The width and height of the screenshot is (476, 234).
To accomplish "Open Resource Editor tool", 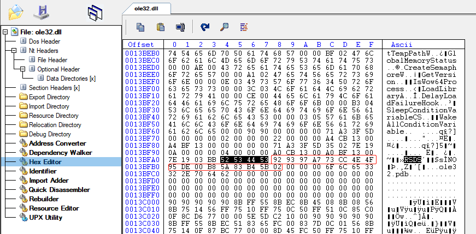I will [54, 208].
